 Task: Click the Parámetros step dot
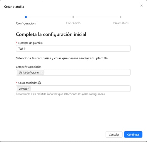pyautogui.click(x=121, y=17)
